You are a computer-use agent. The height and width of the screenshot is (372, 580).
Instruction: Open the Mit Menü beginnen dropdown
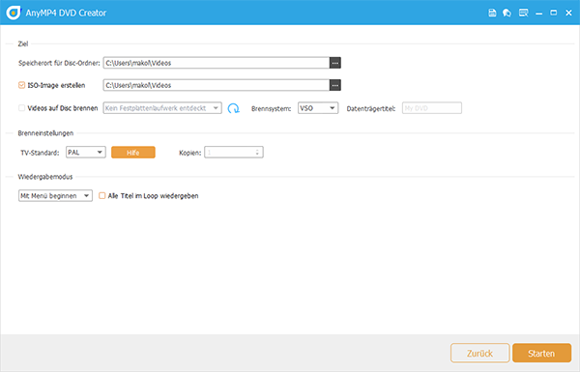point(55,195)
